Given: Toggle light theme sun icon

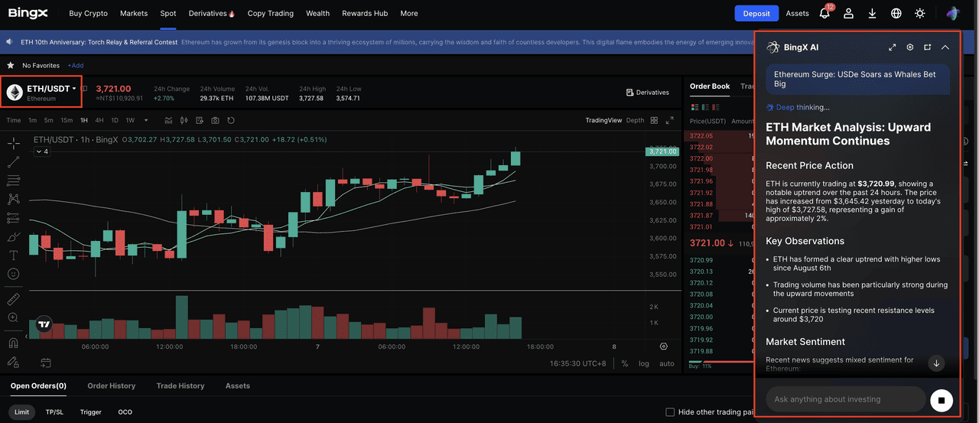Looking at the screenshot, I should [920, 13].
